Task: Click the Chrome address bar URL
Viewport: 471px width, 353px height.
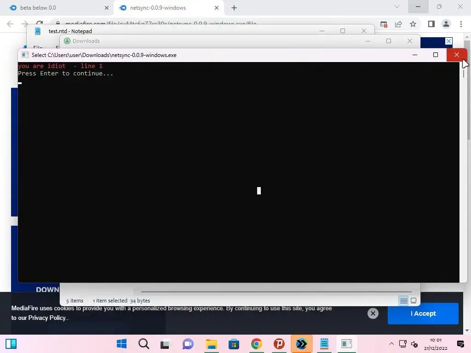Action: pos(161,23)
